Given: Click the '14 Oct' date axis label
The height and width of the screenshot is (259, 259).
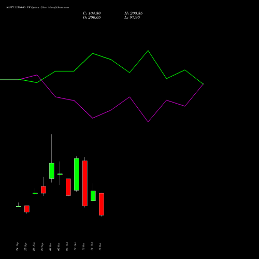Looking at the screenshot, I should [x=92, y=247].
